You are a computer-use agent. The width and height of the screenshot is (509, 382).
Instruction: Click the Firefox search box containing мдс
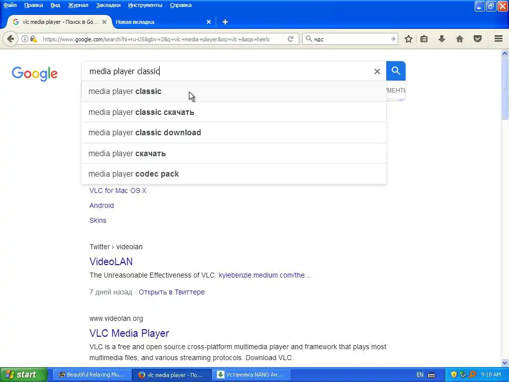click(x=350, y=39)
